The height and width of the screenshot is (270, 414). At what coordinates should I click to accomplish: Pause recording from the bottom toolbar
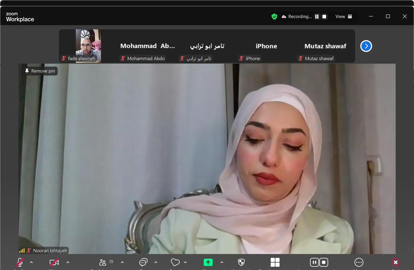(x=314, y=262)
